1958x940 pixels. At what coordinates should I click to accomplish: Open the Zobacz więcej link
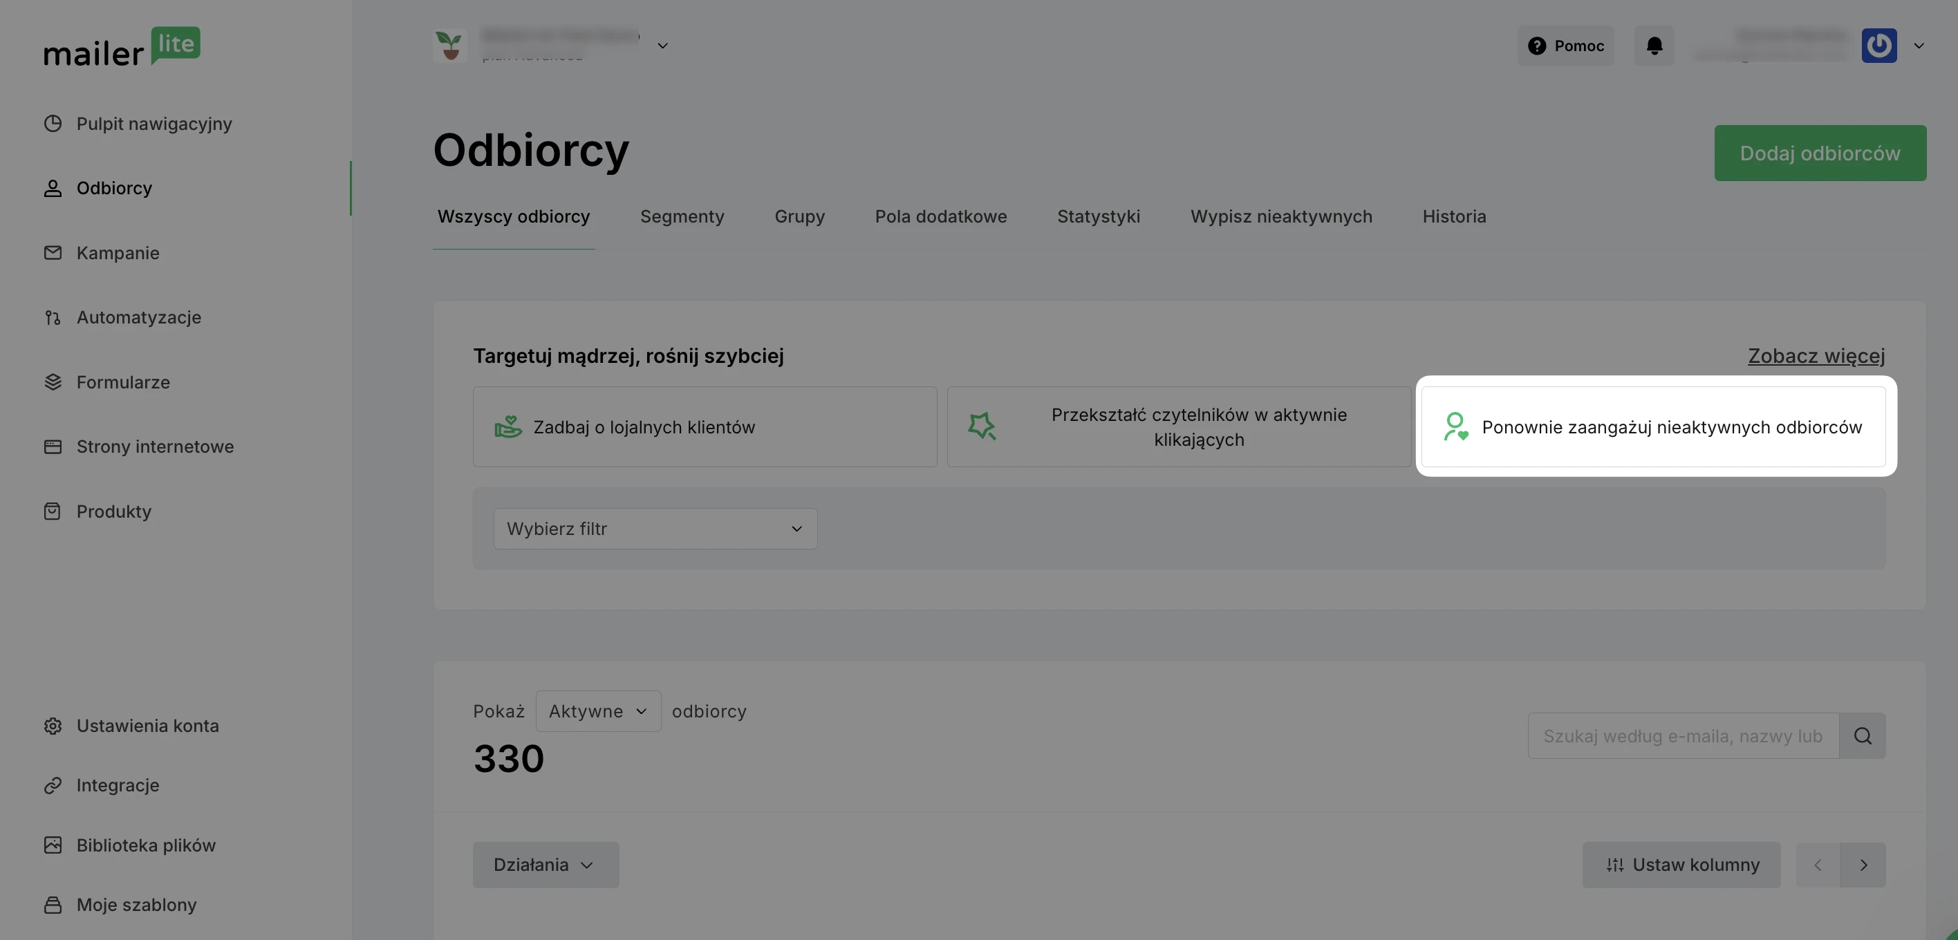click(x=1816, y=356)
